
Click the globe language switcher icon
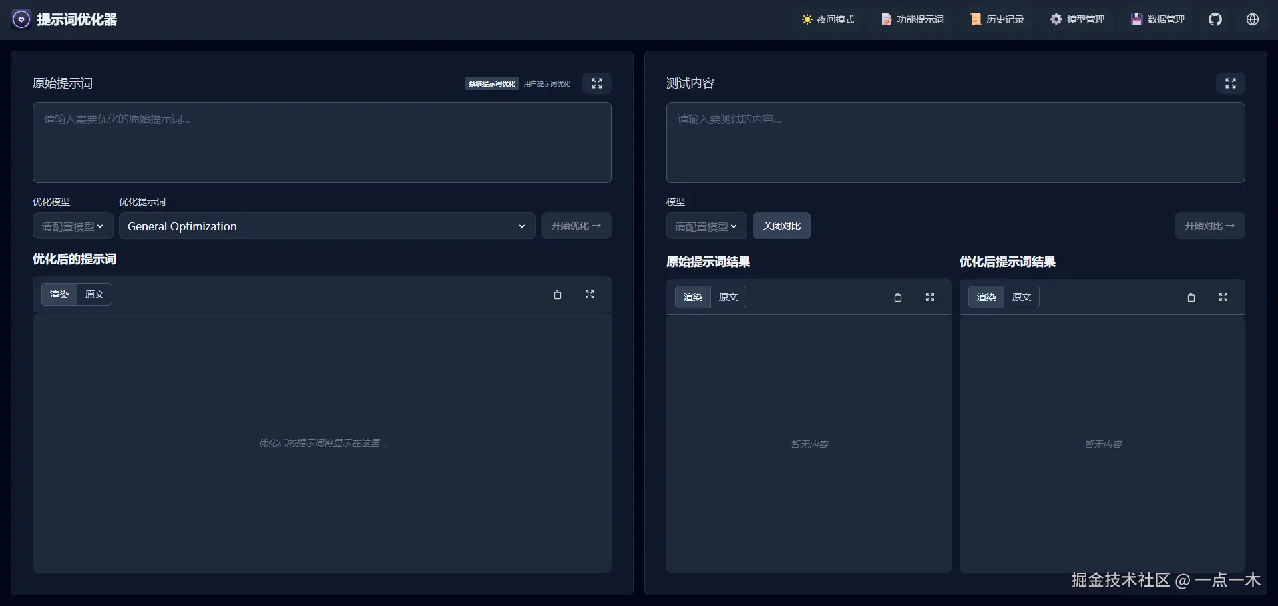tap(1253, 19)
